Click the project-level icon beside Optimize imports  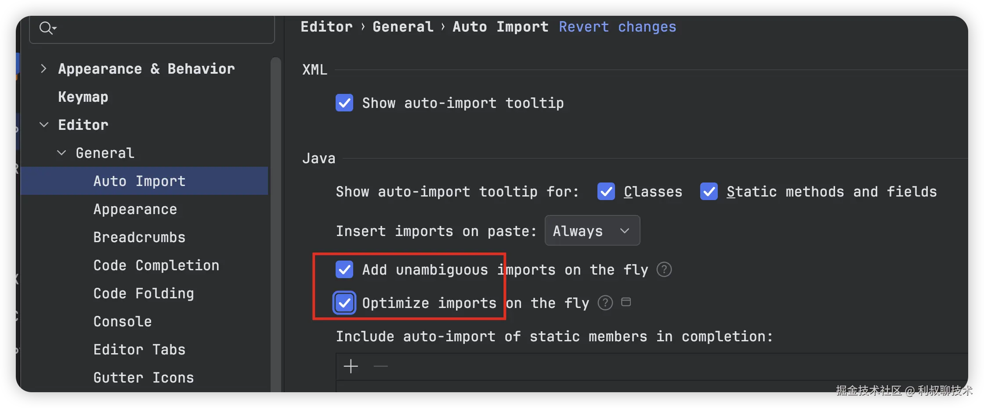click(x=626, y=302)
